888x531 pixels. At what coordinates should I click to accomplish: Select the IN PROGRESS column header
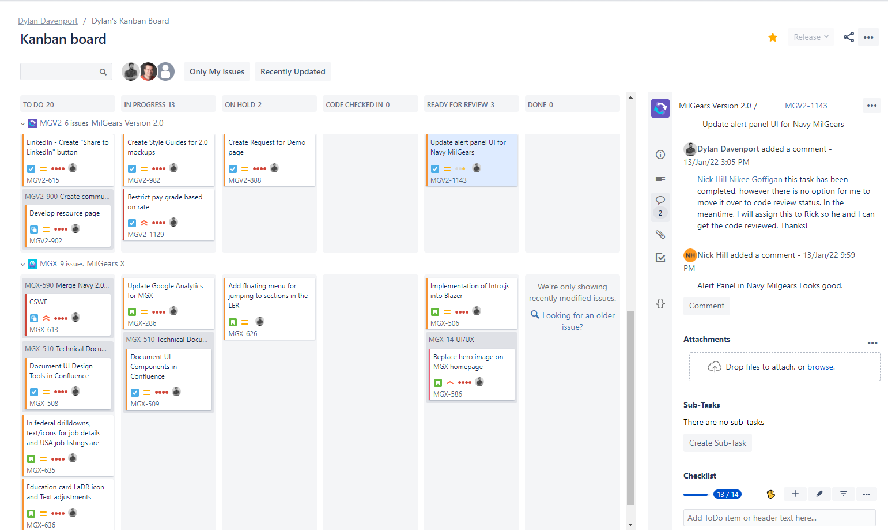[x=168, y=104]
